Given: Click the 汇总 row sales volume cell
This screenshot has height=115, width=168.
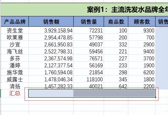Looking at the screenshot, I should (89, 93).
